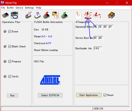Click the USB cable communication icon
Viewport: 132px width, 111px height.
[14, 15]
